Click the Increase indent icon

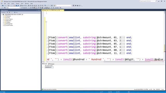58,8
